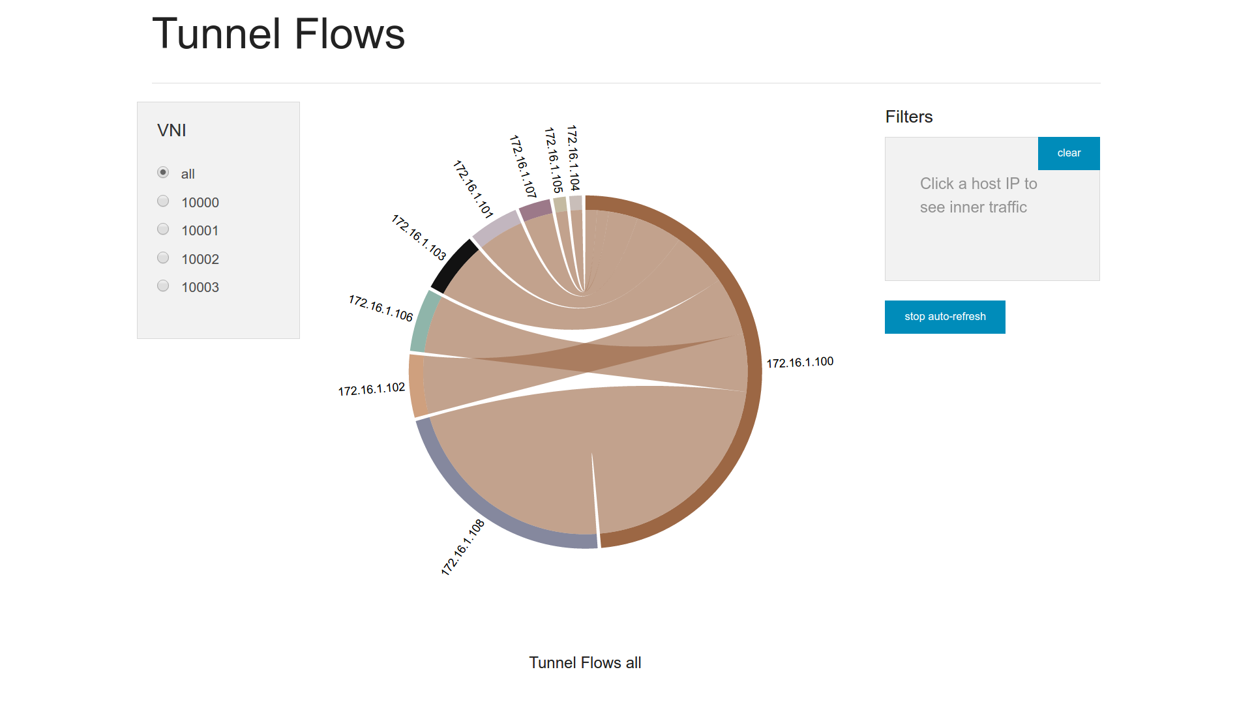Select the tan 172.16.1.102 arc segment
The image size is (1252, 704).
(x=416, y=386)
